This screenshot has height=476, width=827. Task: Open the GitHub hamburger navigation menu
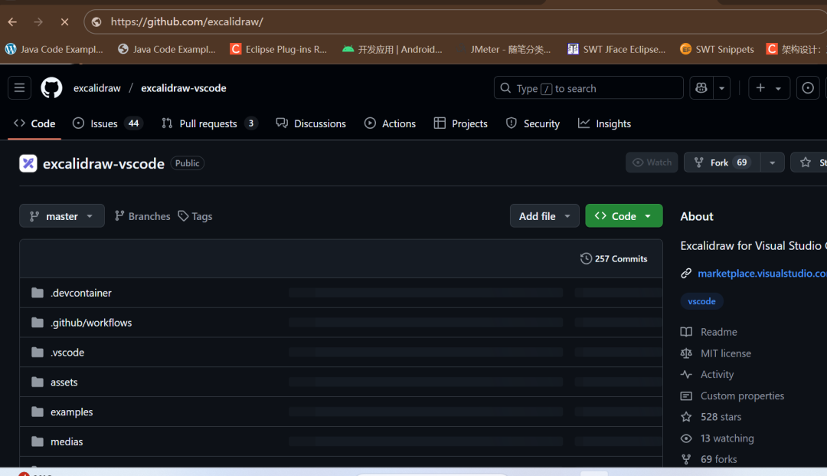19,88
